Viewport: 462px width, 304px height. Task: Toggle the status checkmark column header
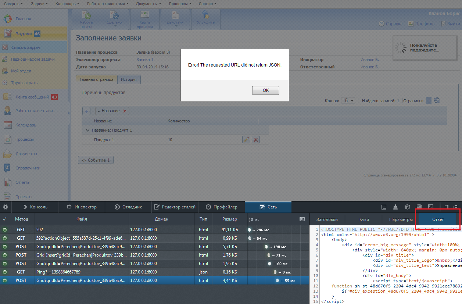(4, 219)
